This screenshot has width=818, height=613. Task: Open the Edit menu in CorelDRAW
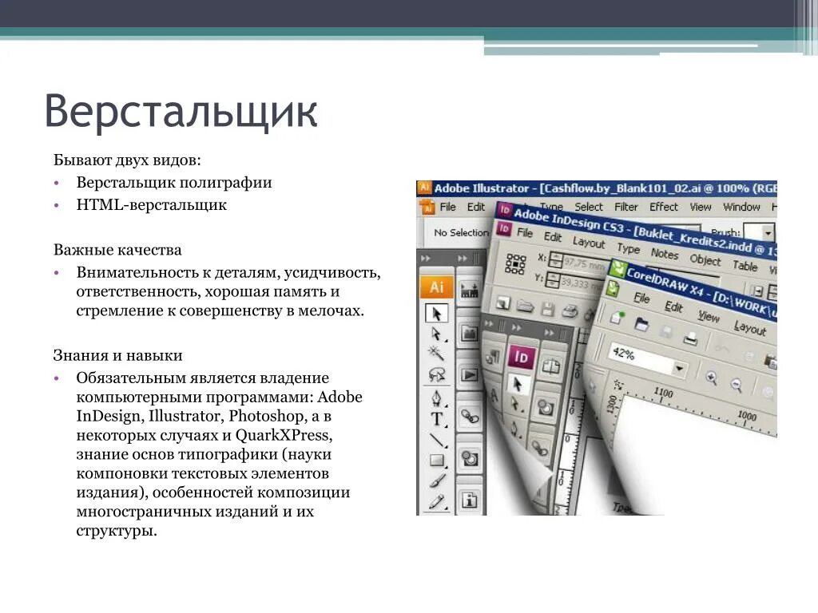click(673, 307)
